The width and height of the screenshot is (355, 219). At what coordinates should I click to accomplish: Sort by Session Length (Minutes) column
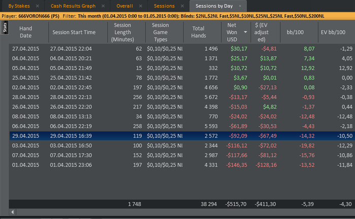(x=123, y=32)
